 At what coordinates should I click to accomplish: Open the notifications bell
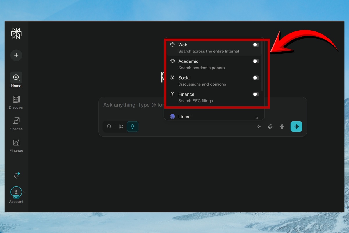(x=16, y=176)
